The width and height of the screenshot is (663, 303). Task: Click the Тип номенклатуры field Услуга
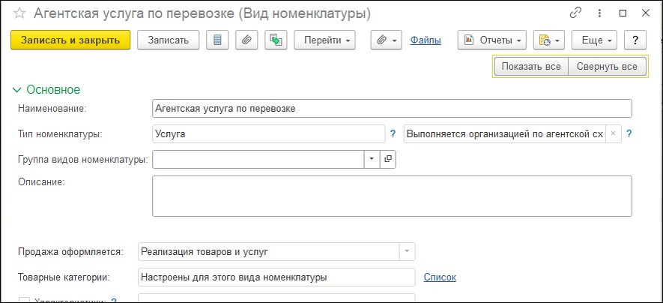pos(268,134)
